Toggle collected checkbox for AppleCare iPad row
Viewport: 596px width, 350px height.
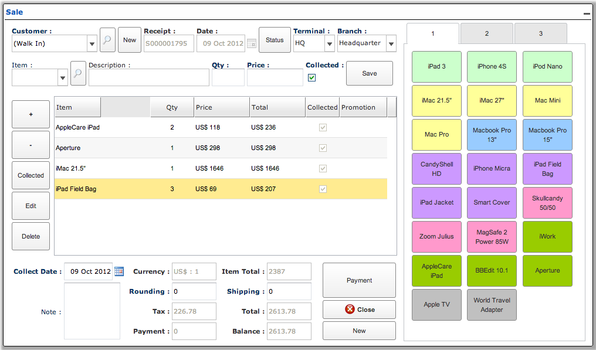click(323, 127)
